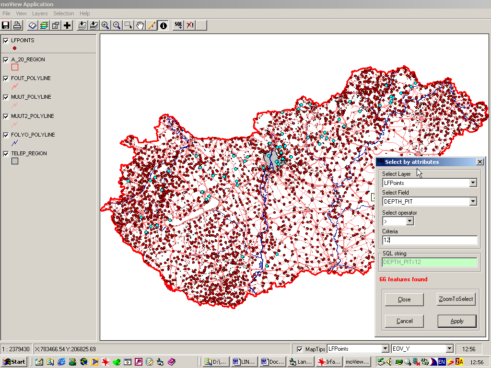
Task: Click the volume speaker tray icon
Action: point(389,362)
